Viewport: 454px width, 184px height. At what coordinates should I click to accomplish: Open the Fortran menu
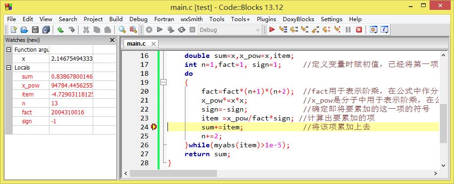tap(164, 19)
